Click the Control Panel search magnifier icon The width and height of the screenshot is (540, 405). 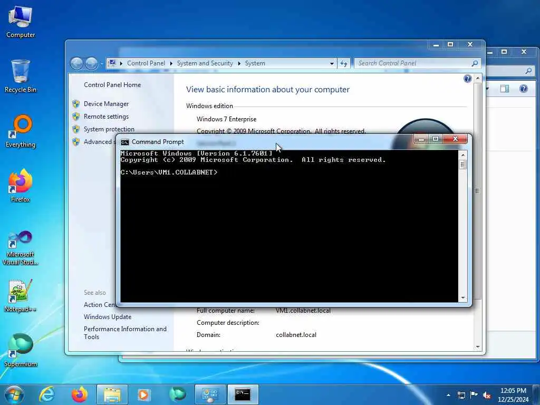pyautogui.click(x=475, y=63)
